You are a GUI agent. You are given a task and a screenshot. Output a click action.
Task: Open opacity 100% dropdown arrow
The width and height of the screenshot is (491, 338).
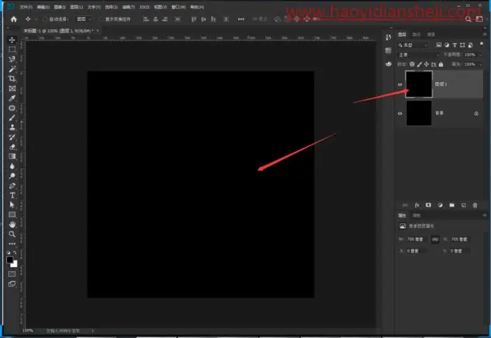[481, 55]
